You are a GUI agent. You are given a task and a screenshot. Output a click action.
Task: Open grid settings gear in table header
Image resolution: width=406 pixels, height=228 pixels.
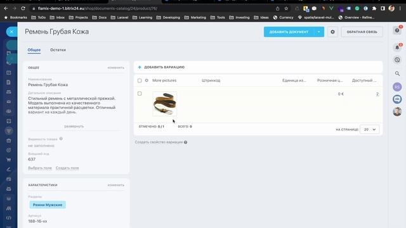click(x=147, y=80)
